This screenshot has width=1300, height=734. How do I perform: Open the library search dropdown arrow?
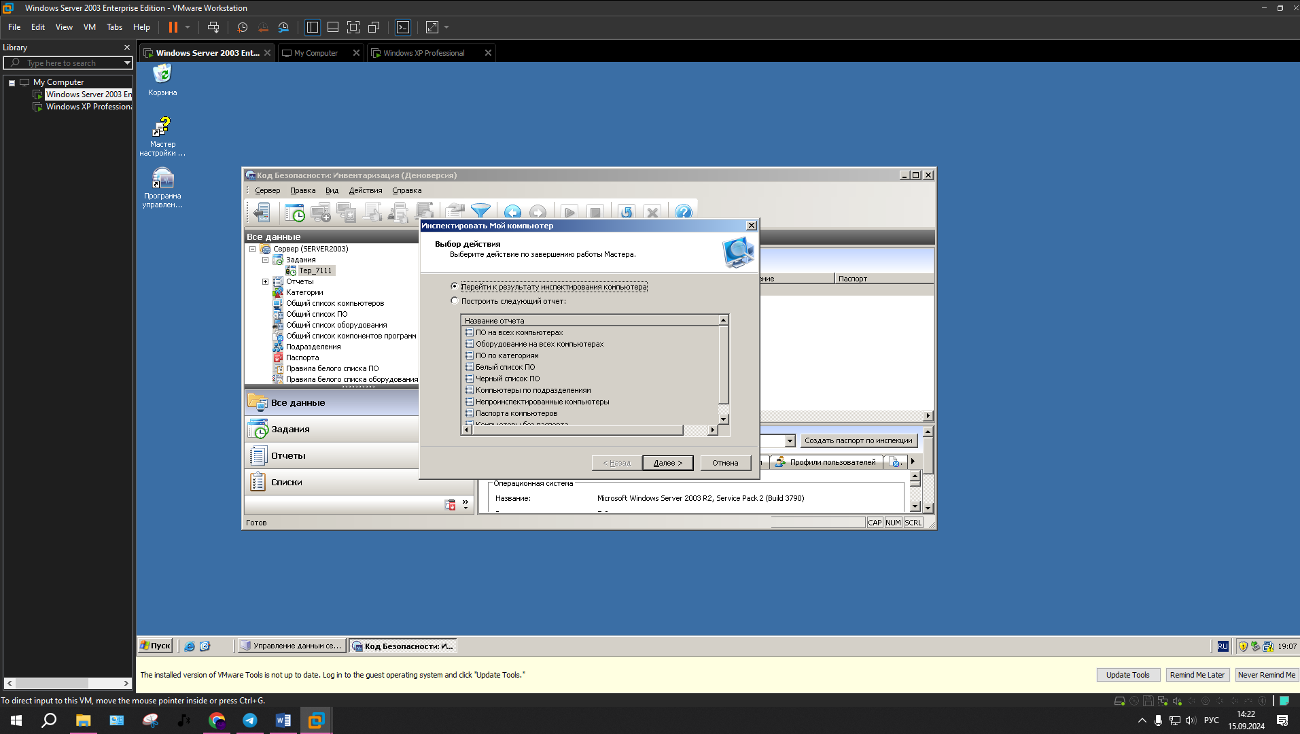click(x=127, y=63)
